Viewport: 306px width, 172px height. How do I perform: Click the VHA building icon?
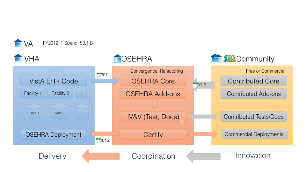(18, 58)
